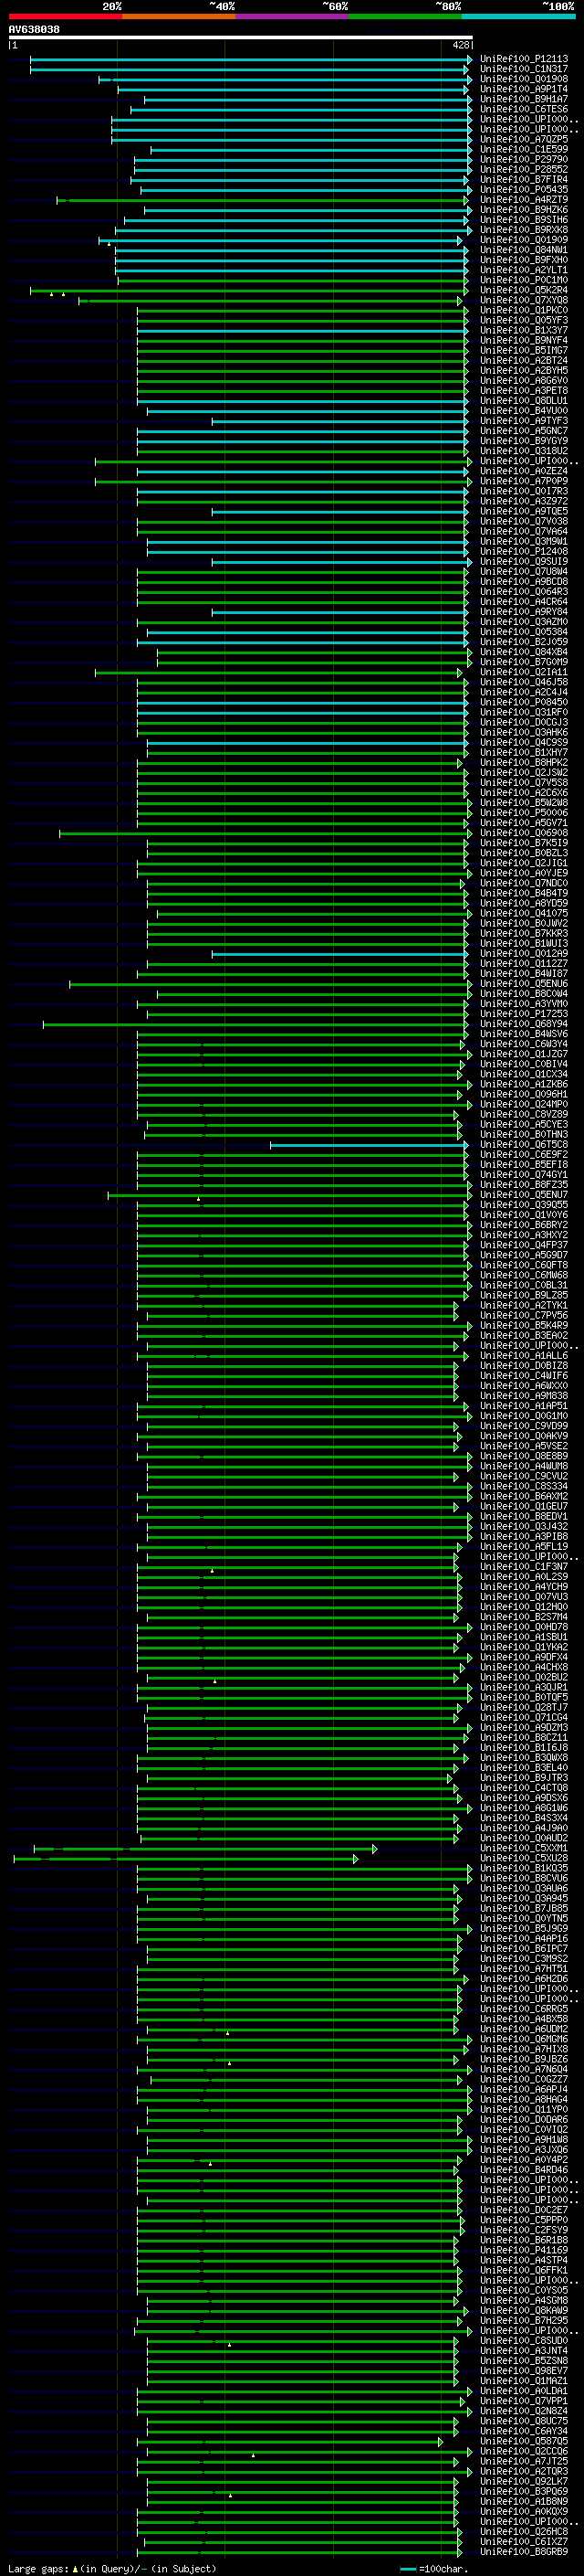
Task: Select hit label UniRef100_B9HZK6
Action: tap(524, 209)
